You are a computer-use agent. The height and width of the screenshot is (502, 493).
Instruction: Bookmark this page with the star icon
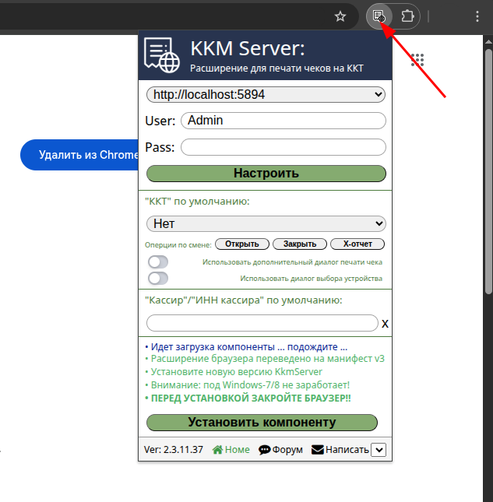point(340,16)
